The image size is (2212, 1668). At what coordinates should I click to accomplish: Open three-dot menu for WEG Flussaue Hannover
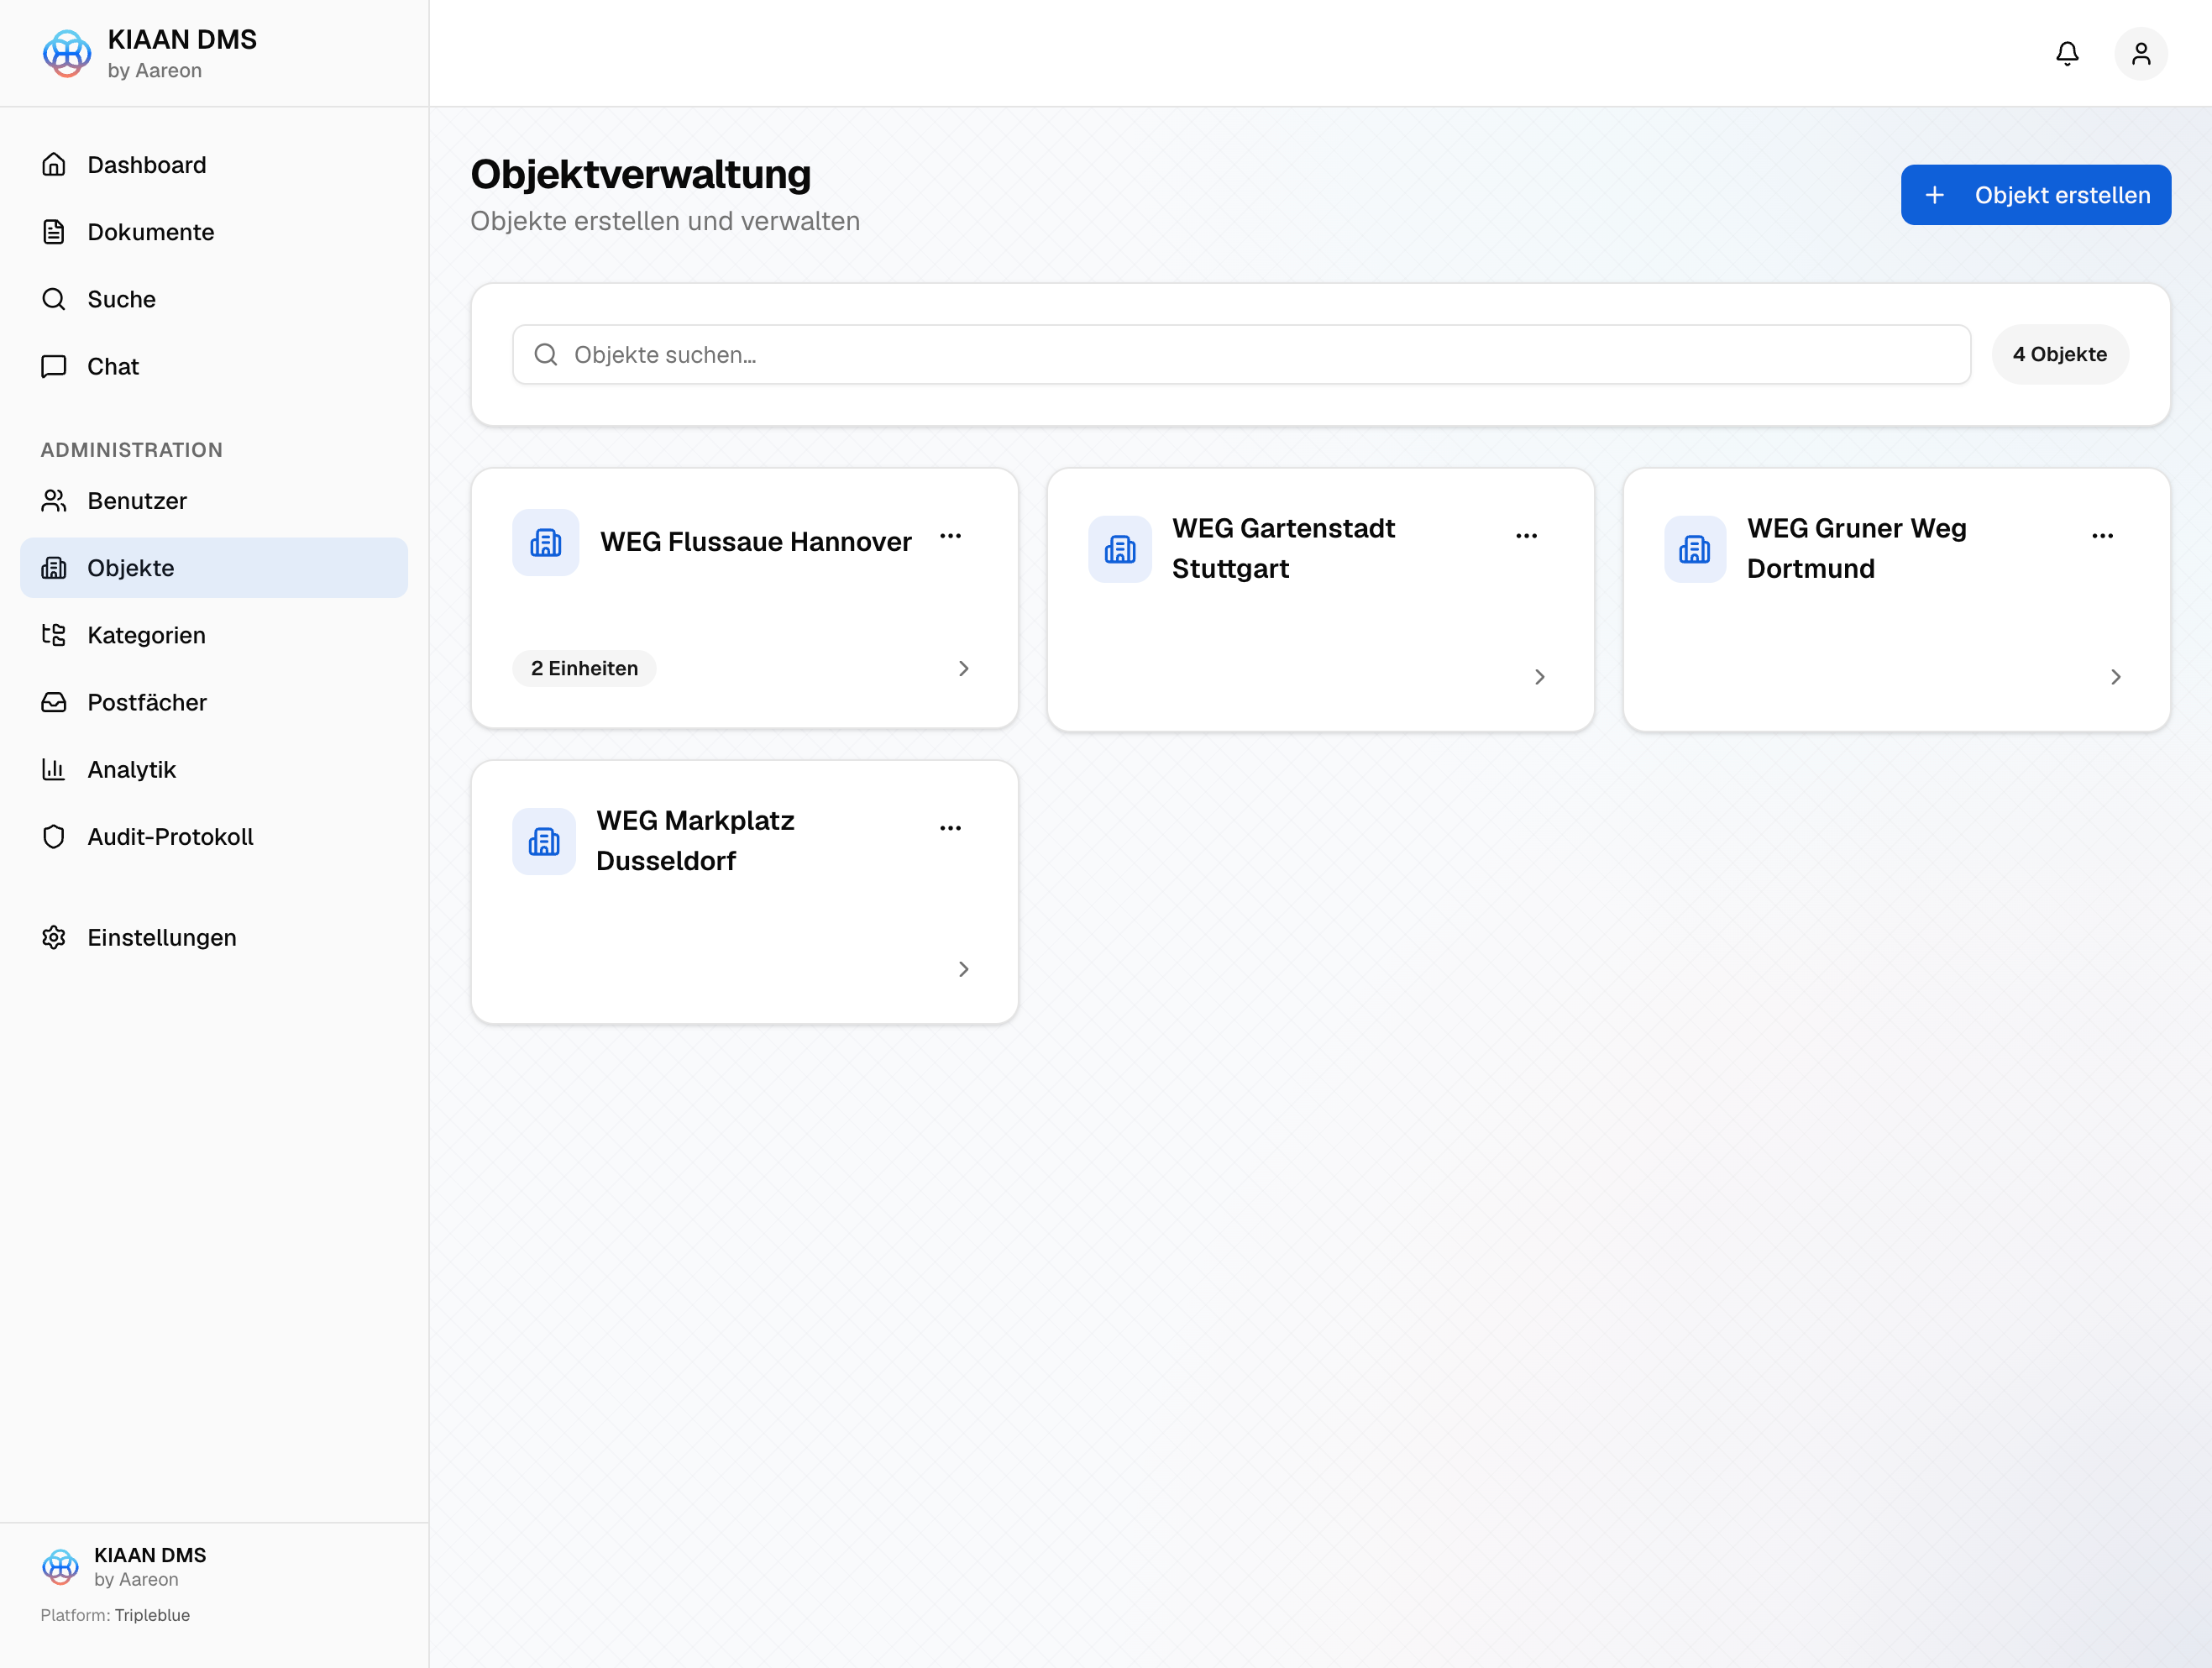[950, 536]
